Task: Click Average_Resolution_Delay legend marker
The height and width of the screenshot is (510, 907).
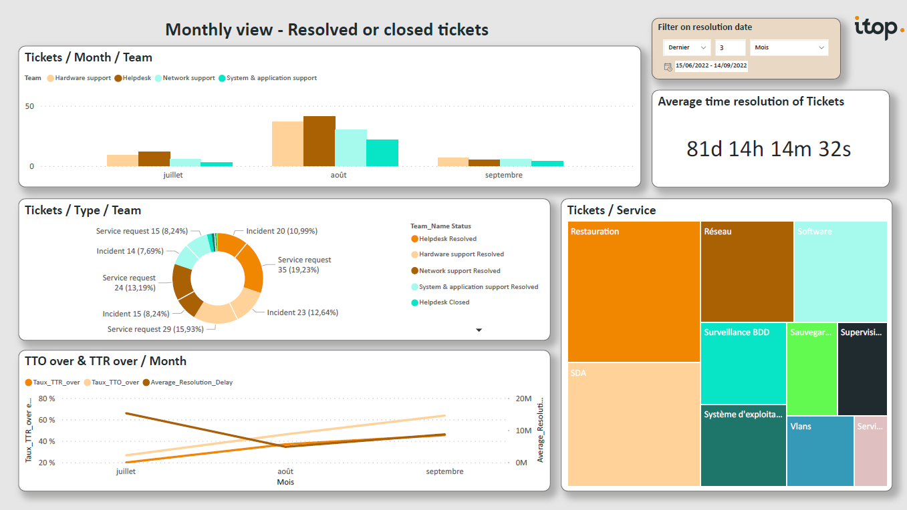Action: [x=146, y=382]
